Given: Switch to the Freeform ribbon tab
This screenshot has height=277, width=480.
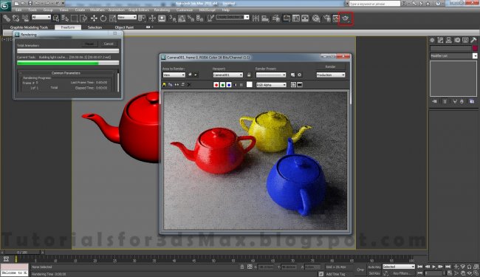Looking at the screenshot, I should click(x=68, y=27).
